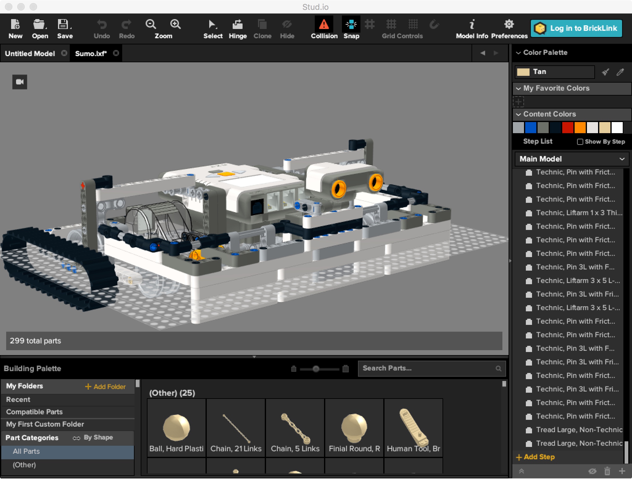Enable the Show By Step checkbox
Image resolution: width=632 pixels, height=479 pixels.
pos(580,142)
